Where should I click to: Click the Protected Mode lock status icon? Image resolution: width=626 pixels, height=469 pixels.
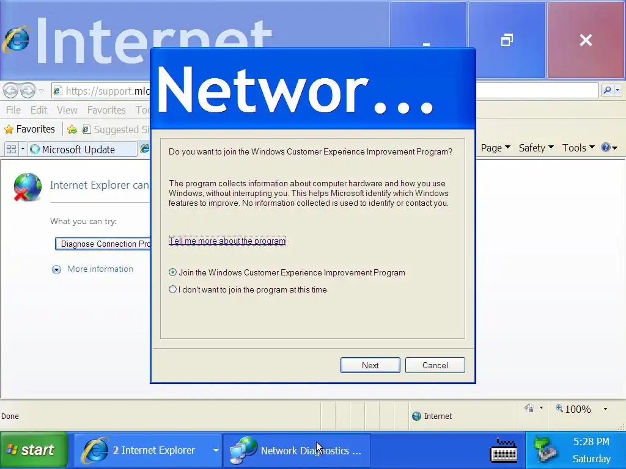coord(529,408)
